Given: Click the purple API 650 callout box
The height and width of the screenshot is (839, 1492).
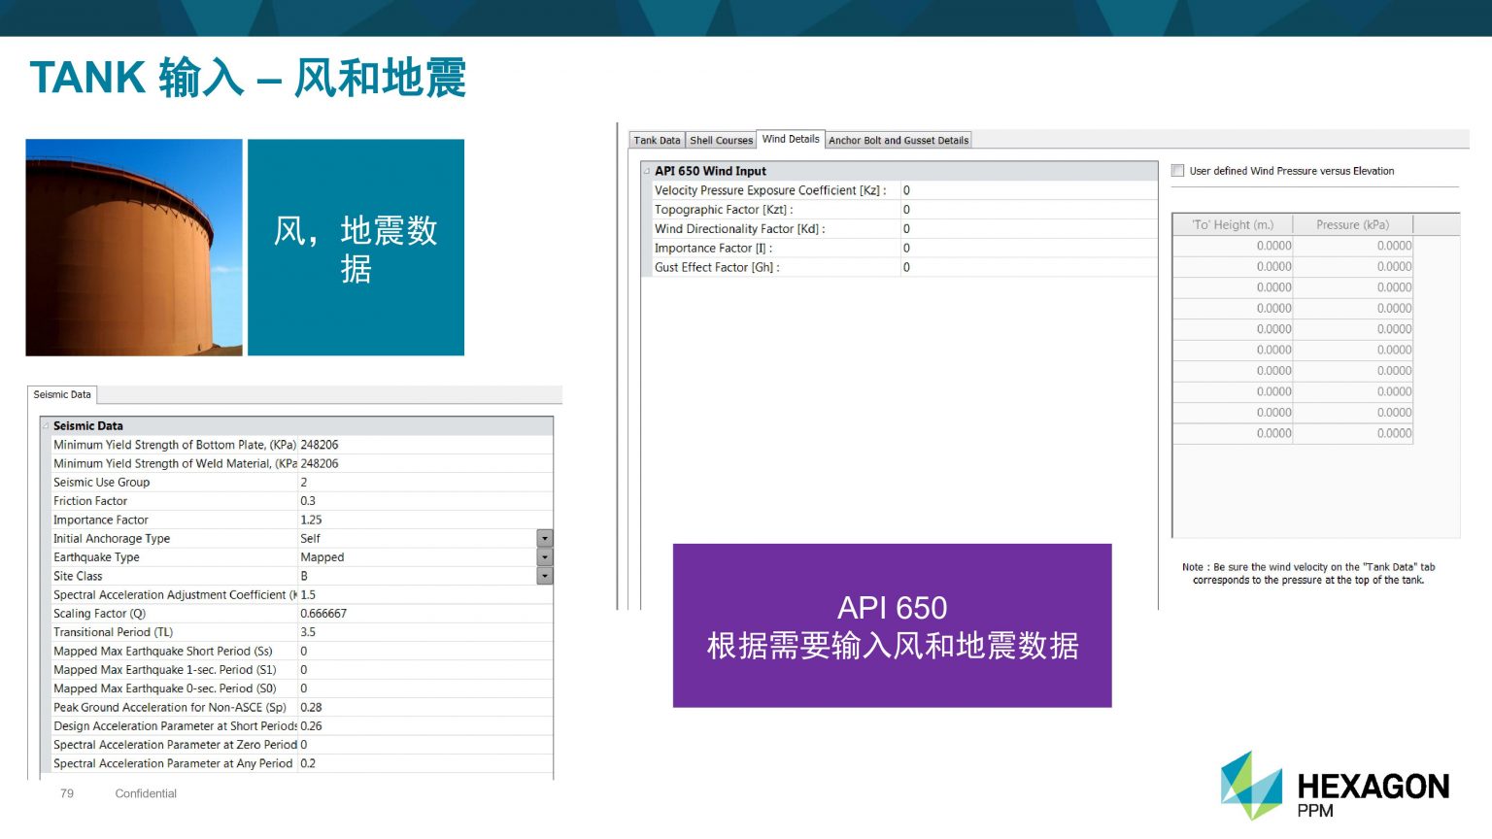Looking at the screenshot, I should click(x=892, y=625).
